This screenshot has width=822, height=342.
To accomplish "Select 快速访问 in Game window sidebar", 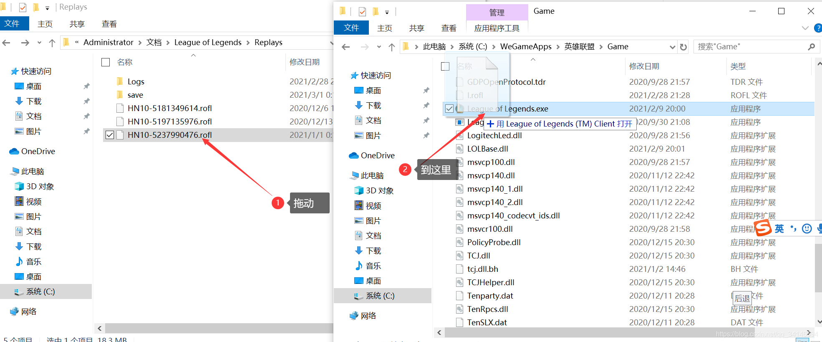I will [x=376, y=75].
